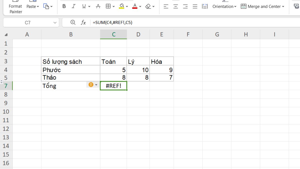
Task: Click the justify alignment icon
Action: pyautogui.click(x=195, y=7)
